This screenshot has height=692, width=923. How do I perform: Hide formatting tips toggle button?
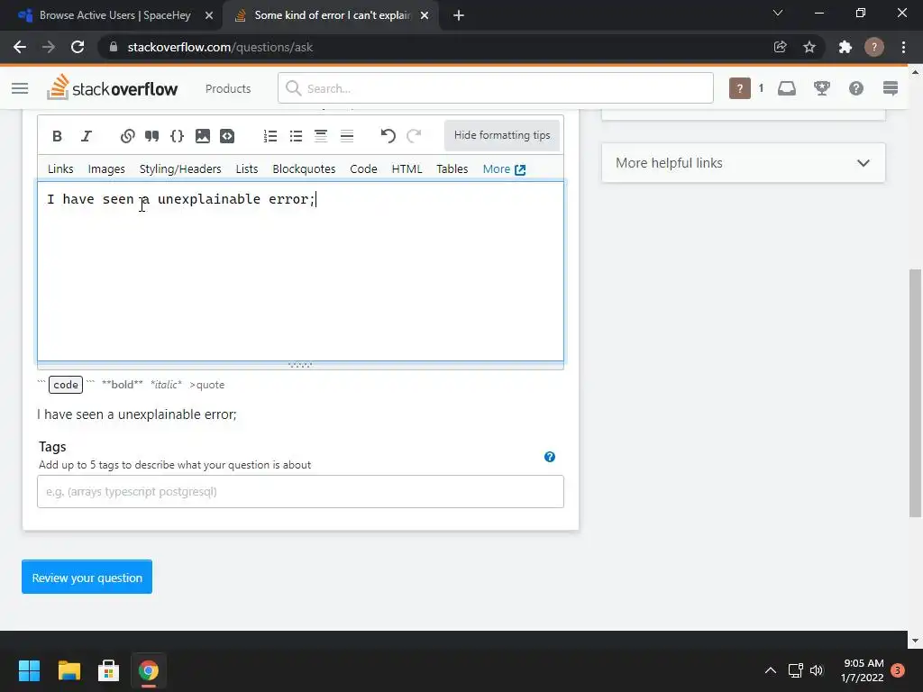[502, 135]
